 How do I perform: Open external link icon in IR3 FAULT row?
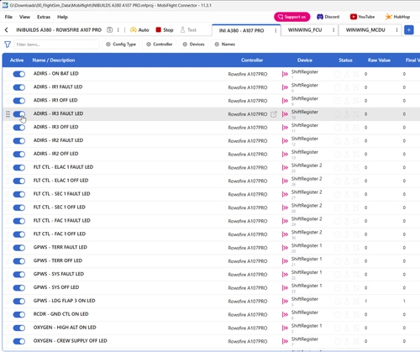click(274, 114)
